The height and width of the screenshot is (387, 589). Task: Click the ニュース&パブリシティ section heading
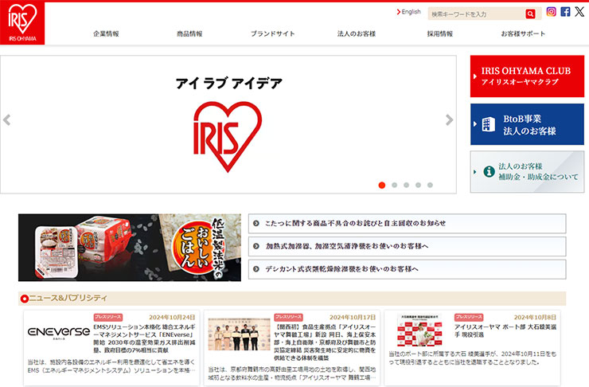point(68,298)
